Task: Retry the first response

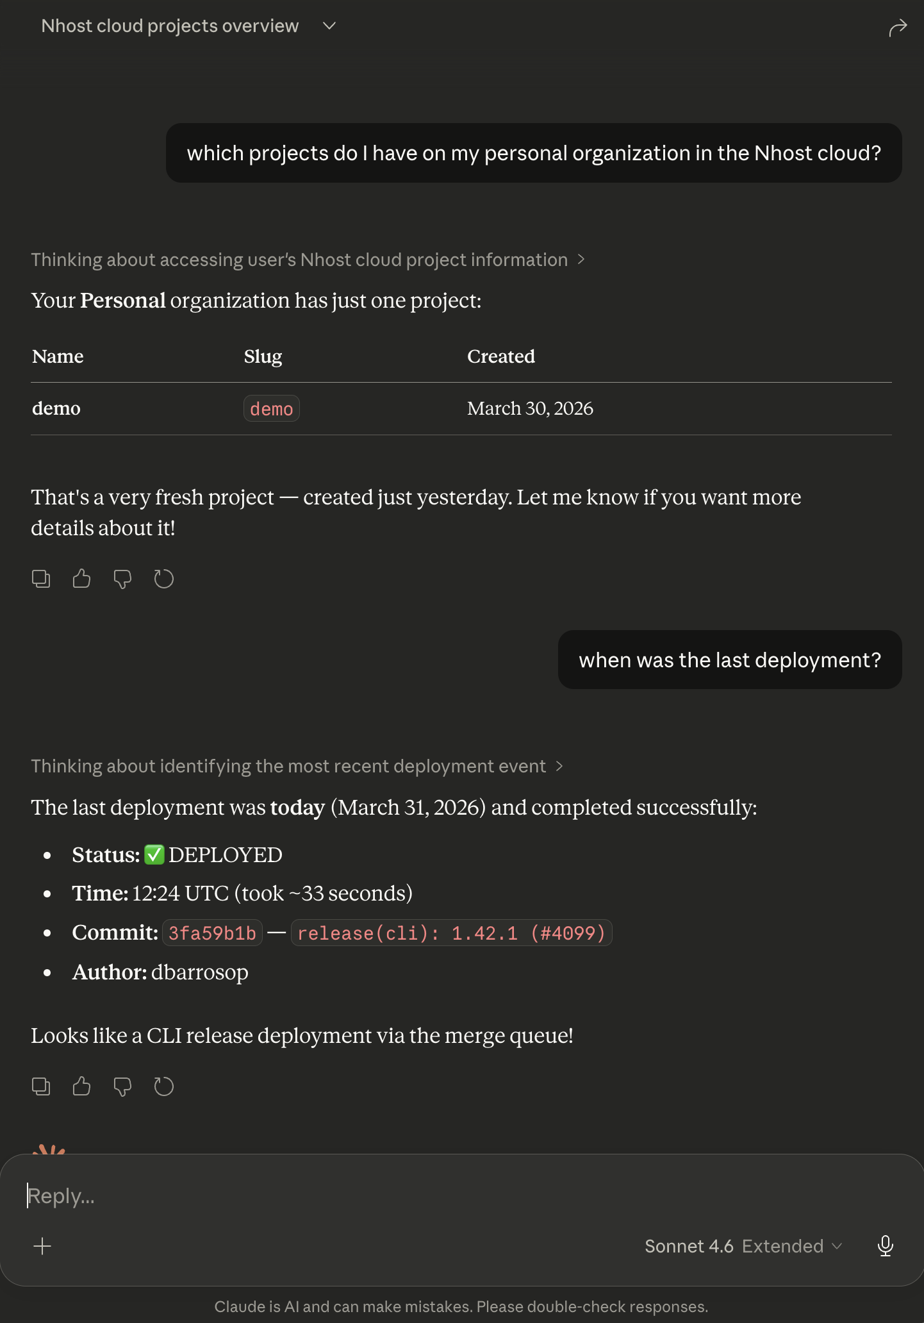Action: point(164,578)
